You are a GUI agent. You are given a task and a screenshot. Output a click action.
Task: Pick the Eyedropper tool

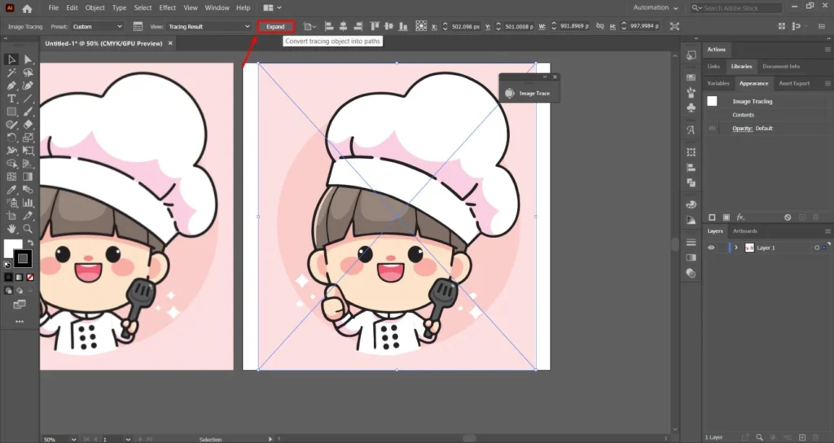(x=11, y=190)
